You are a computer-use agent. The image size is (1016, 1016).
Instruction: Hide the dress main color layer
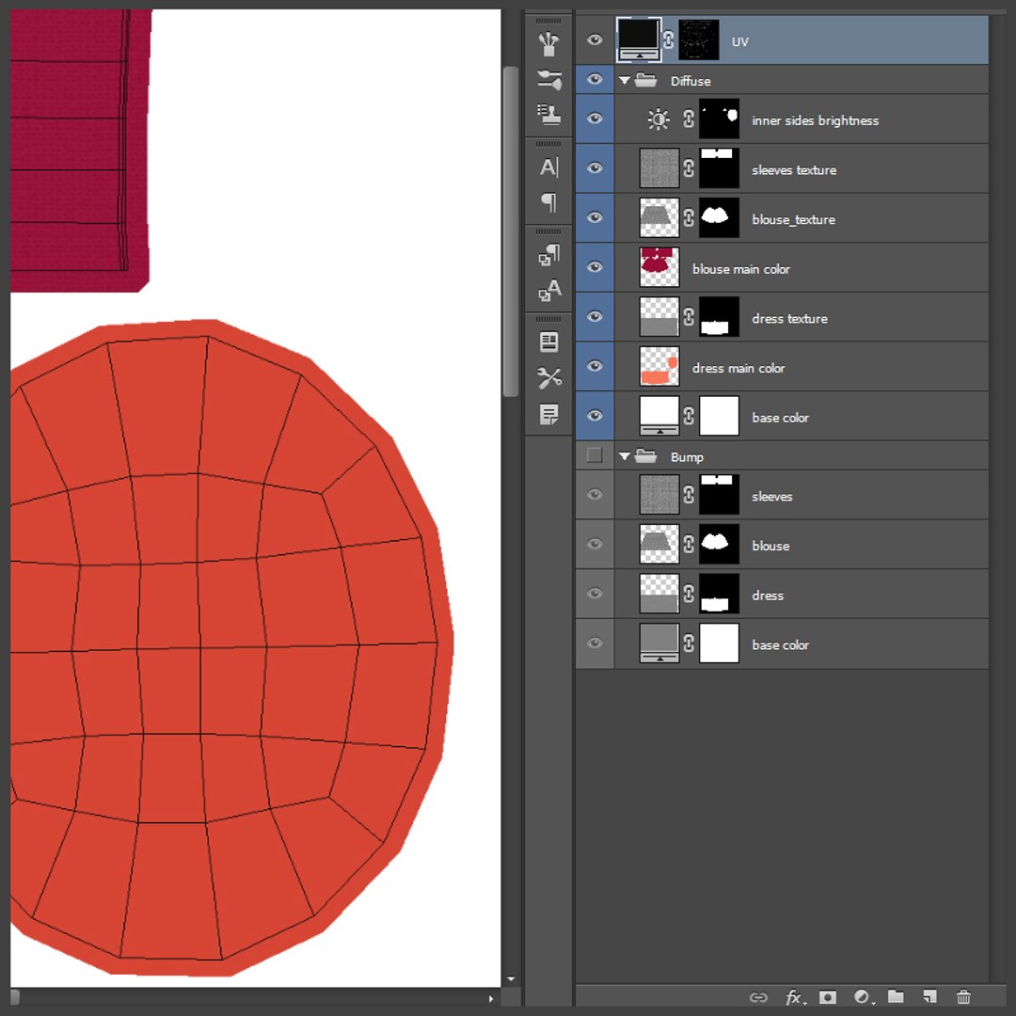point(595,366)
